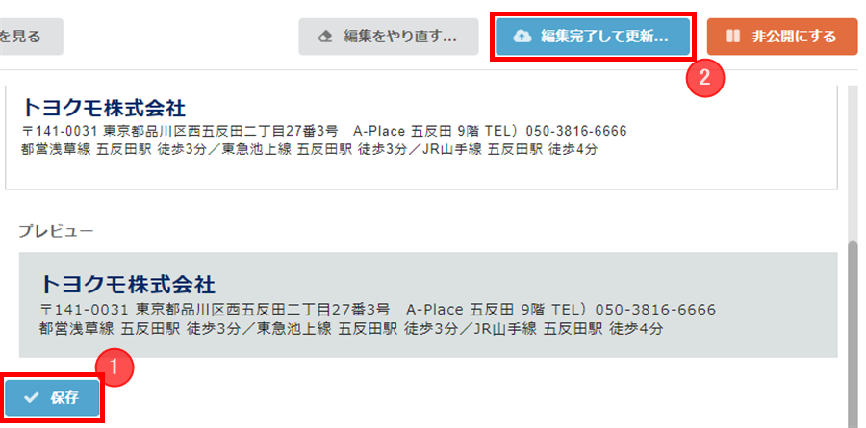Click the 〒141-0031 address line in preview
The height and width of the screenshot is (428, 866).
[378, 309]
